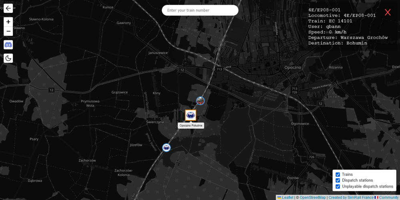Zoom in with the plus button
The width and height of the screenshot is (400, 200).
coord(8,22)
